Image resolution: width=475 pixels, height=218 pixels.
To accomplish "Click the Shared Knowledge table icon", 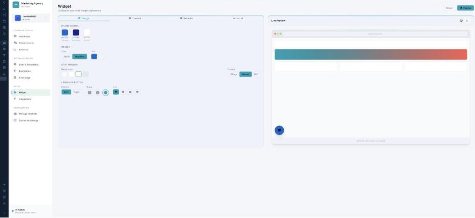I will [x=15, y=120].
